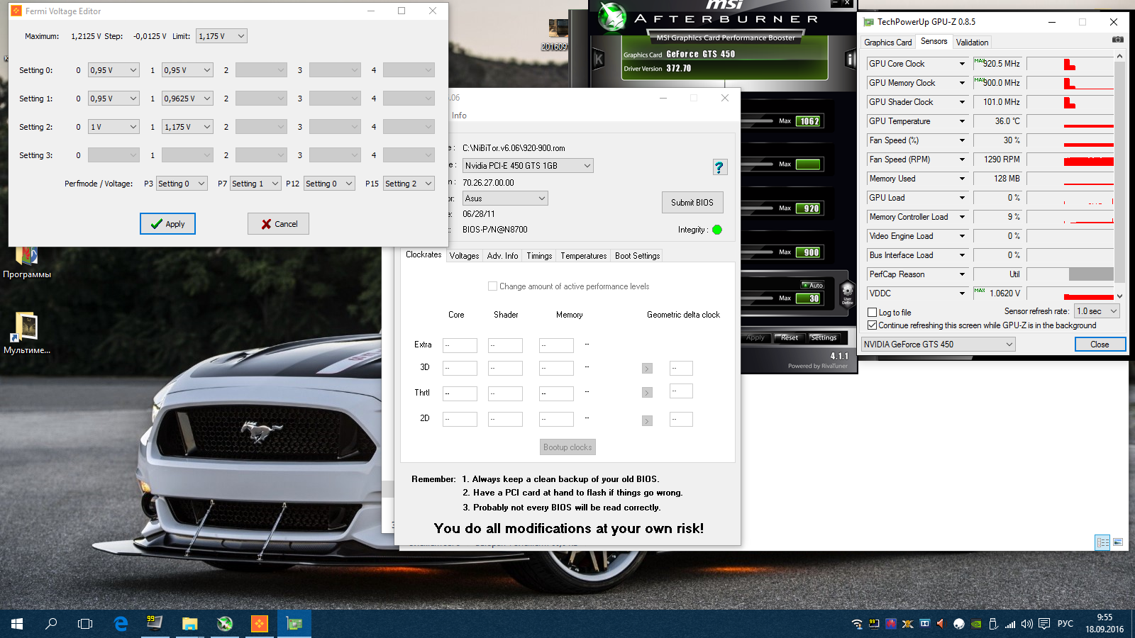Switch to MSI Afterburner on the taskbar
Viewport: 1135px width, 638px height.
point(225,624)
